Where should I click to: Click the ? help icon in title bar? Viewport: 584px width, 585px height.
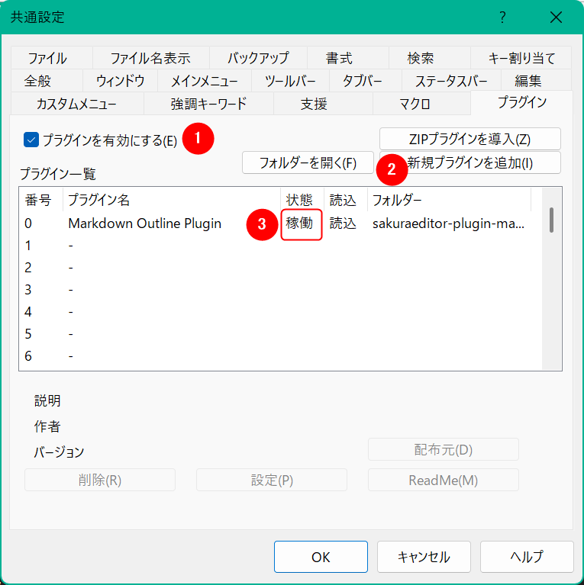[502, 18]
